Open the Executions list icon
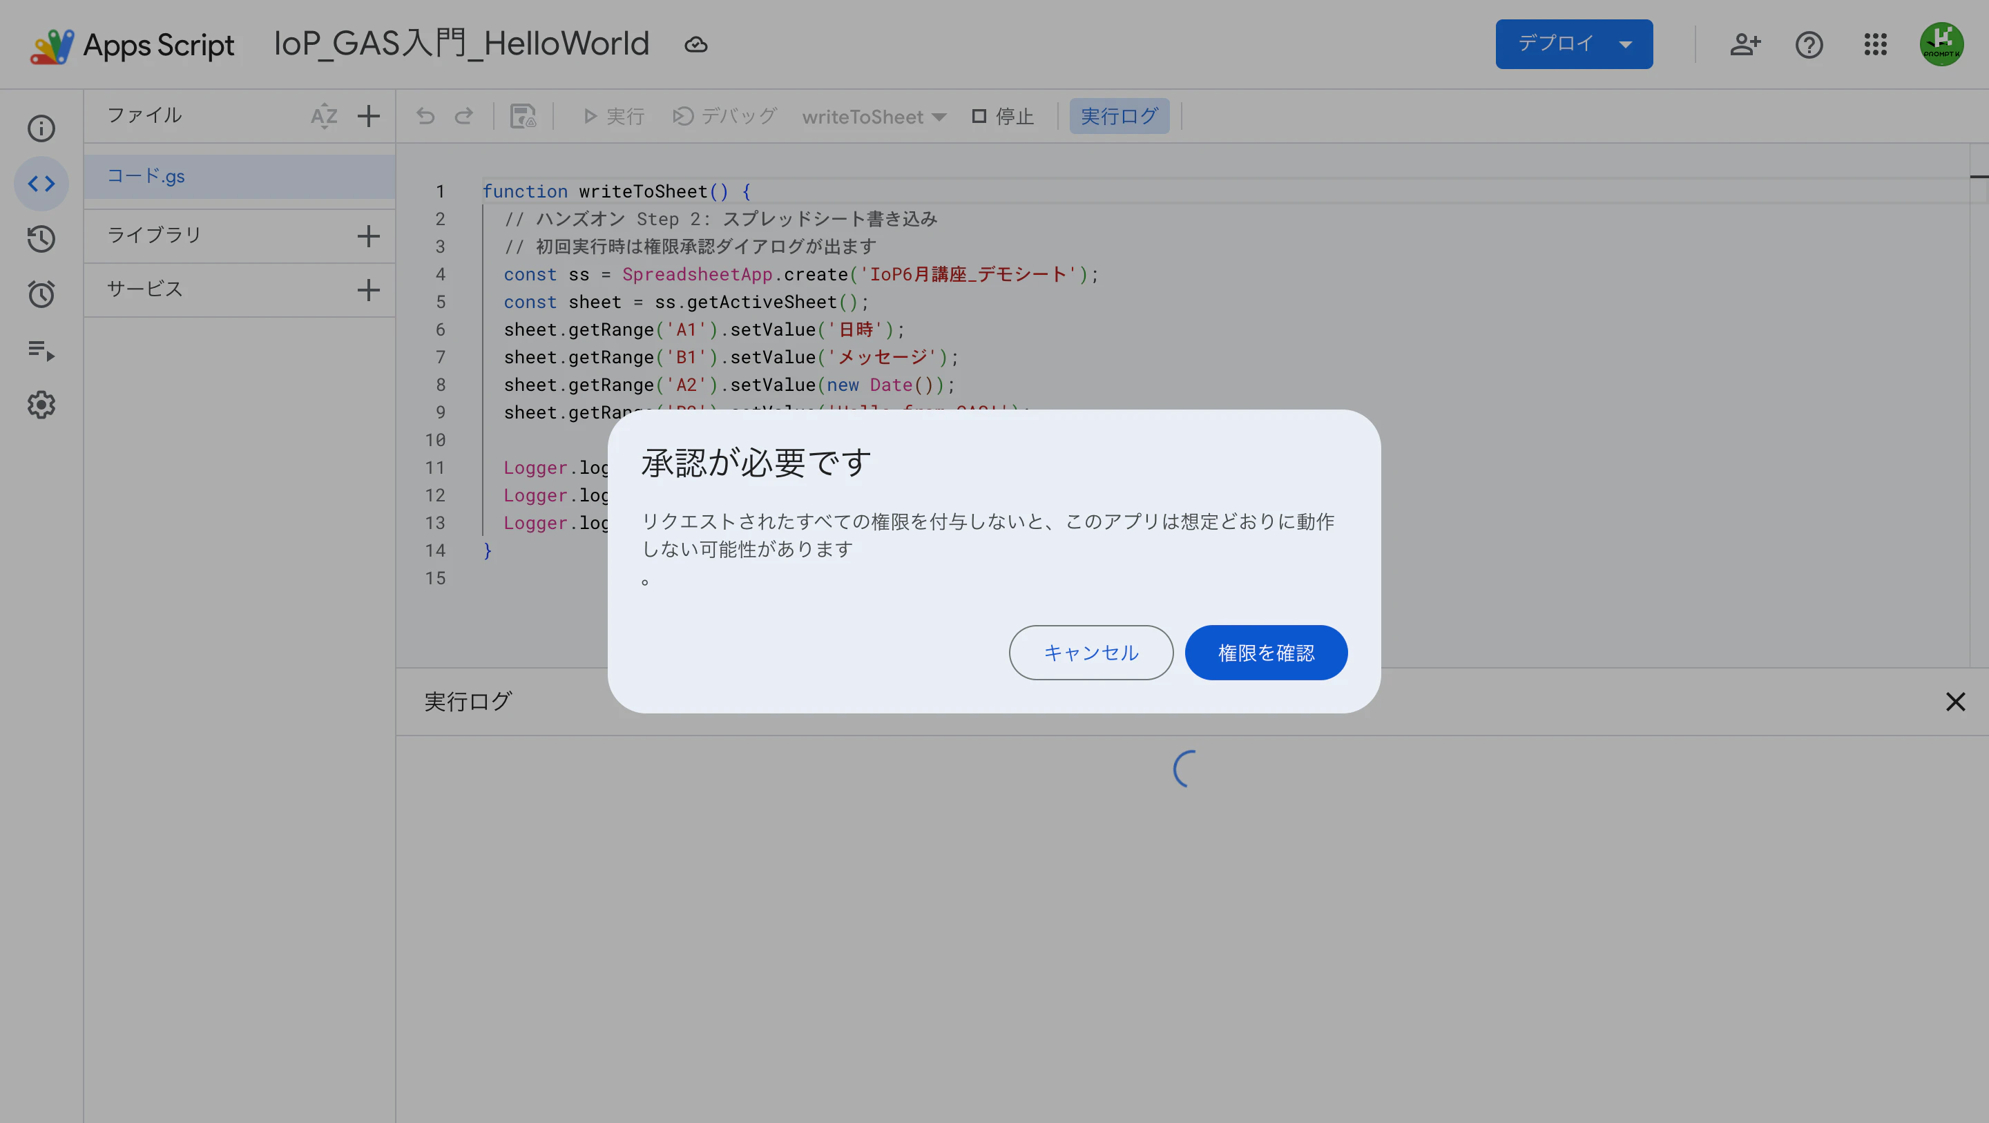This screenshot has width=1989, height=1123. pos(41,350)
